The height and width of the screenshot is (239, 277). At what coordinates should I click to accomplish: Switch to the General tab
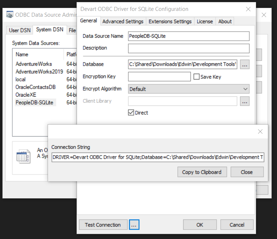click(x=88, y=21)
